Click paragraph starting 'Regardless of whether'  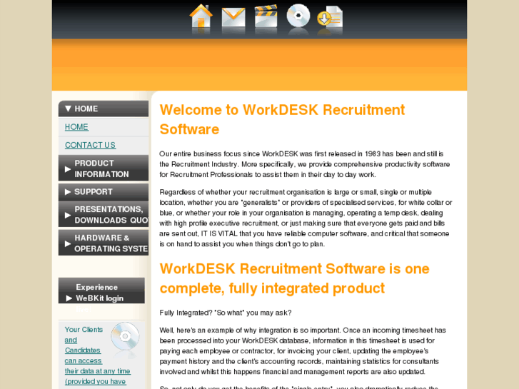tap(306, 218)
